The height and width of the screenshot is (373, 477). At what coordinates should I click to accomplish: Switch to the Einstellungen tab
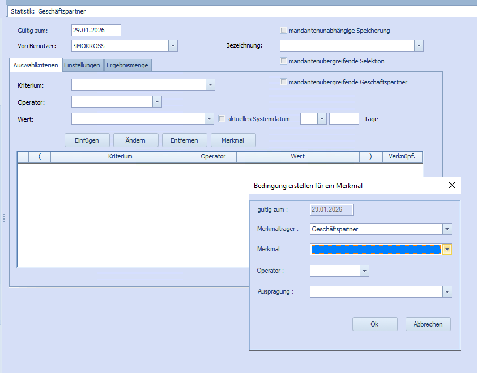pyautogui.click(x=82, y=65)
